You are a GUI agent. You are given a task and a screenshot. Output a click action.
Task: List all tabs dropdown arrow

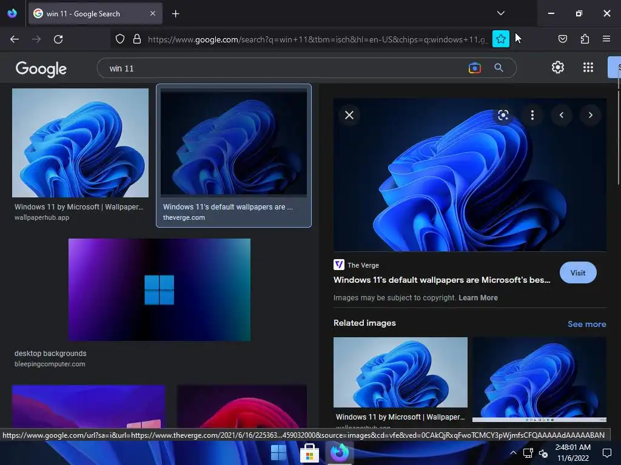(x=500, y=13)
